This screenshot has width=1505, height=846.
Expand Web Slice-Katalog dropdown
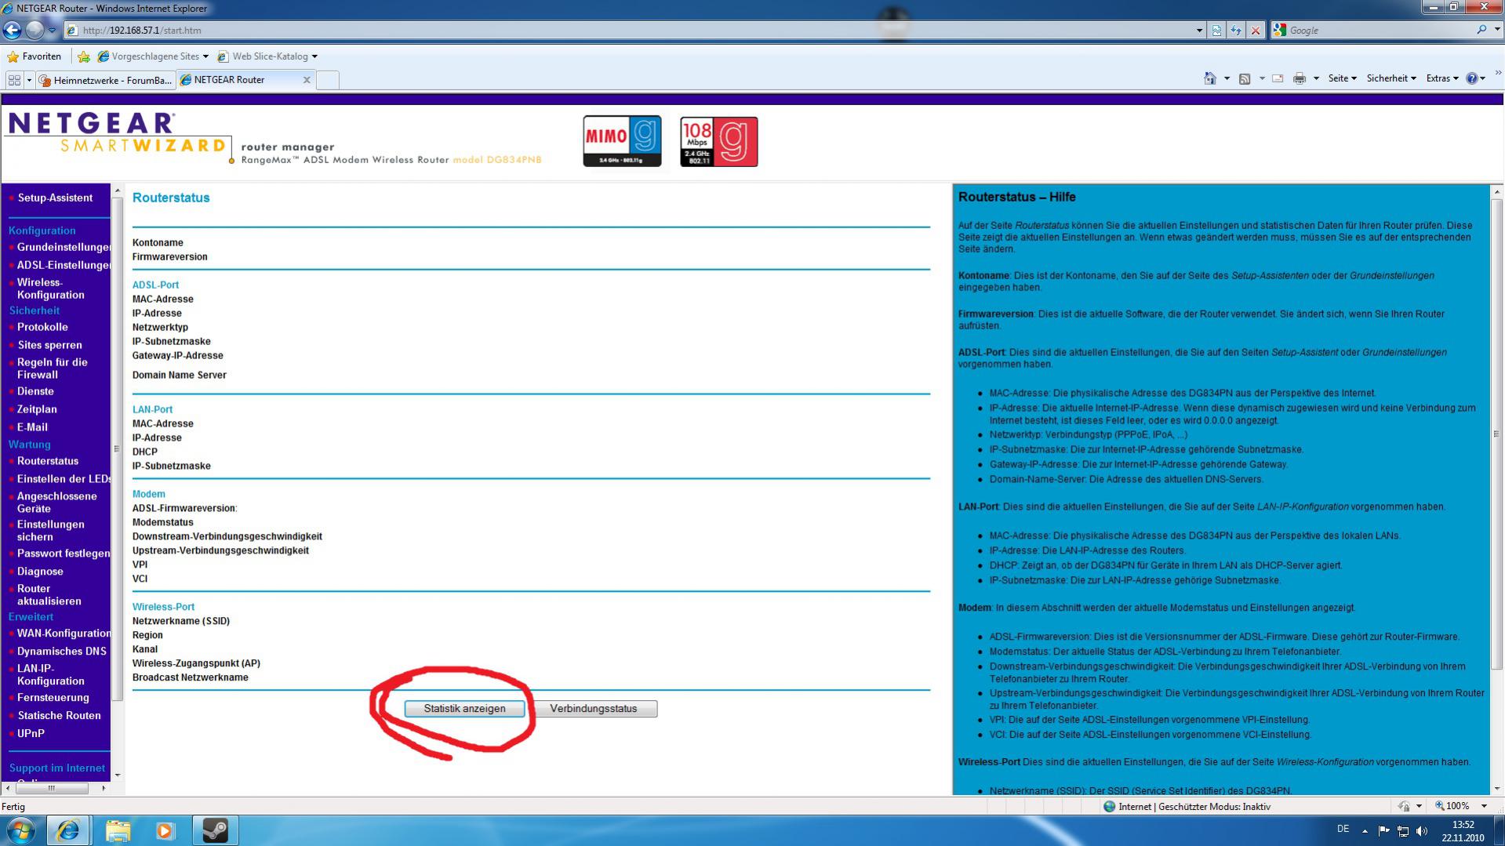pyautogui.click(x=314, y=56)
